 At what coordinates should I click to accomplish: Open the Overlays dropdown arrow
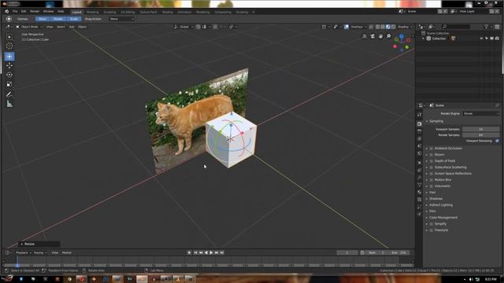coord(365,27)
